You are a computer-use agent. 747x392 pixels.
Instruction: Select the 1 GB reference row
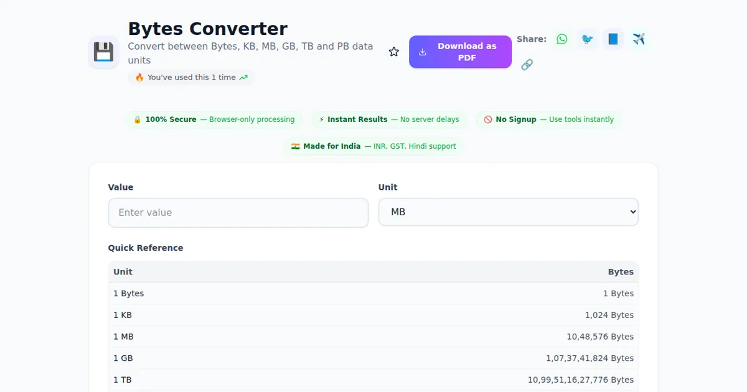pyautogui.click(x=373, y=358)
